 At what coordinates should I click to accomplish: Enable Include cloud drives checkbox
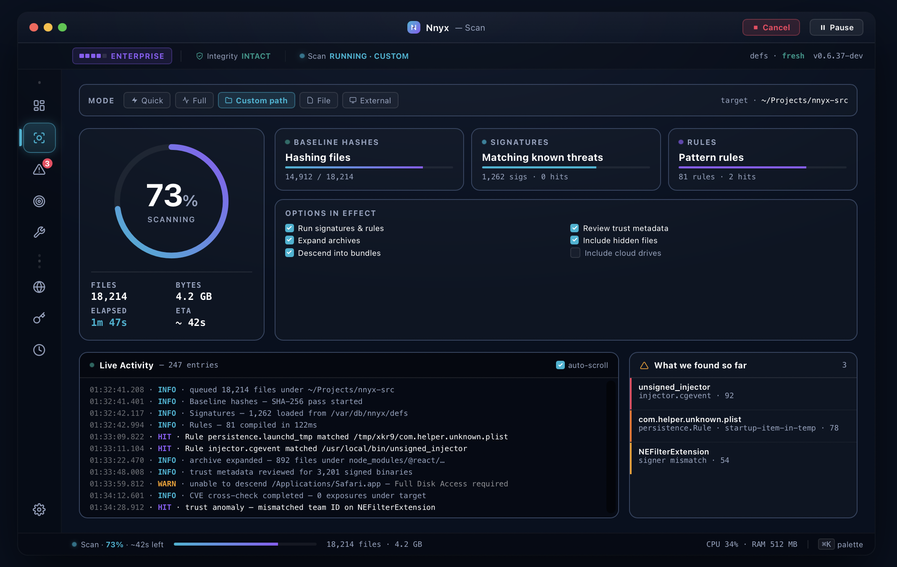[x=575, y=253]
